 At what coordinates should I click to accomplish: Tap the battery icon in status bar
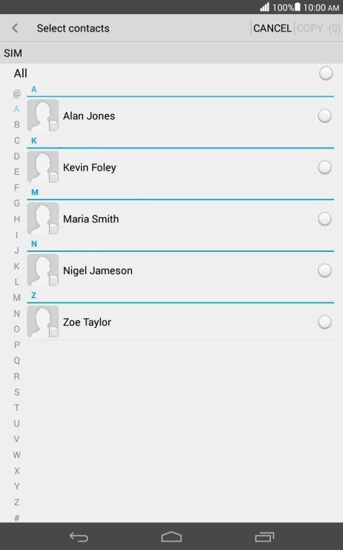tap(298, 7)
